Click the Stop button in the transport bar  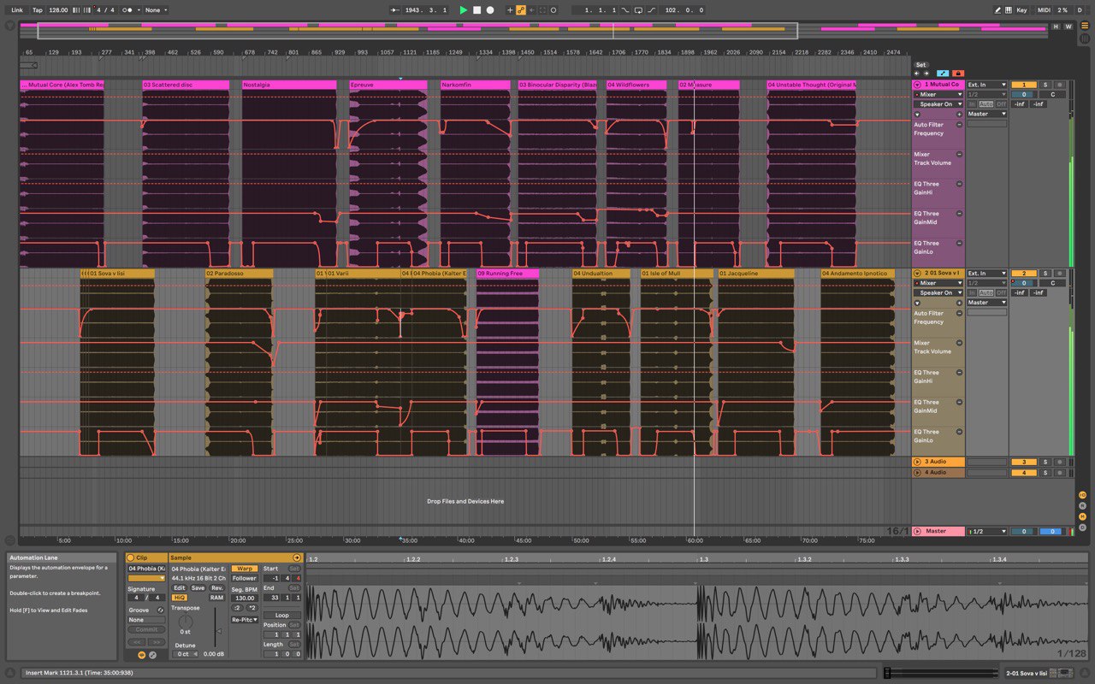[x=476, y=10]
